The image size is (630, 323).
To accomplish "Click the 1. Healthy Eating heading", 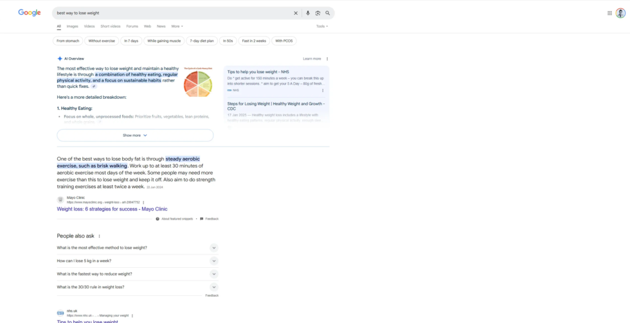I will click(75, 109).
